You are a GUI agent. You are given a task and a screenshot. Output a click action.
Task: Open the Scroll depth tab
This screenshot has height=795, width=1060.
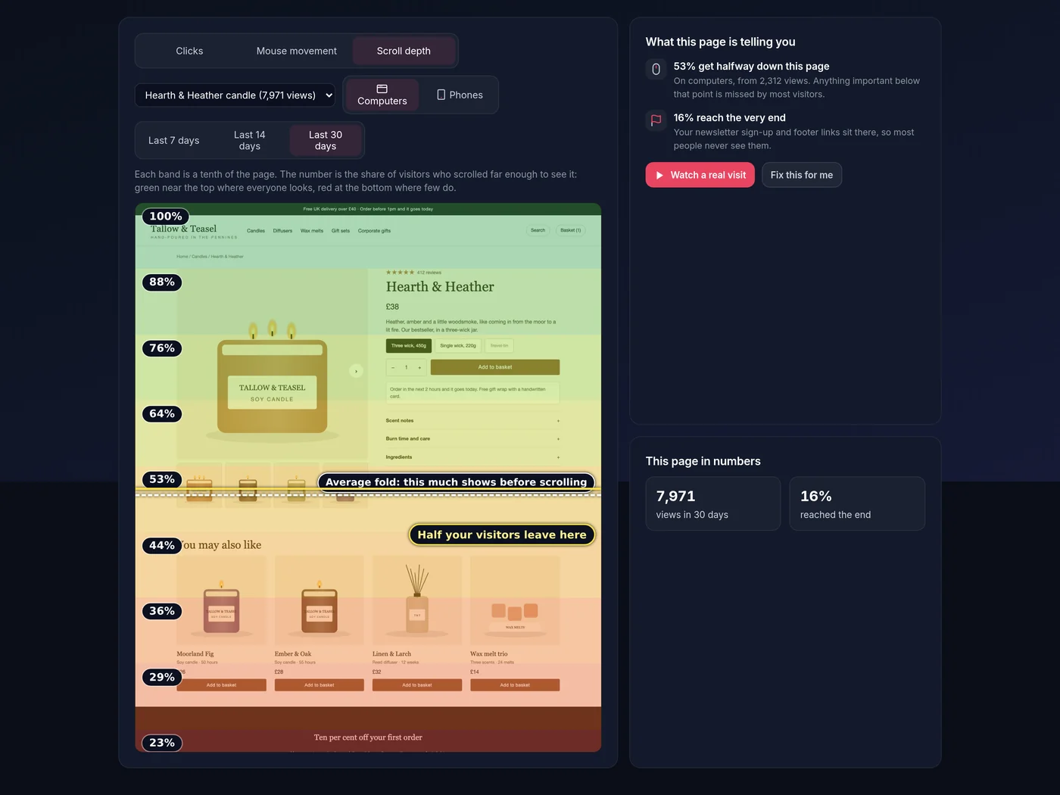[404, 51]
